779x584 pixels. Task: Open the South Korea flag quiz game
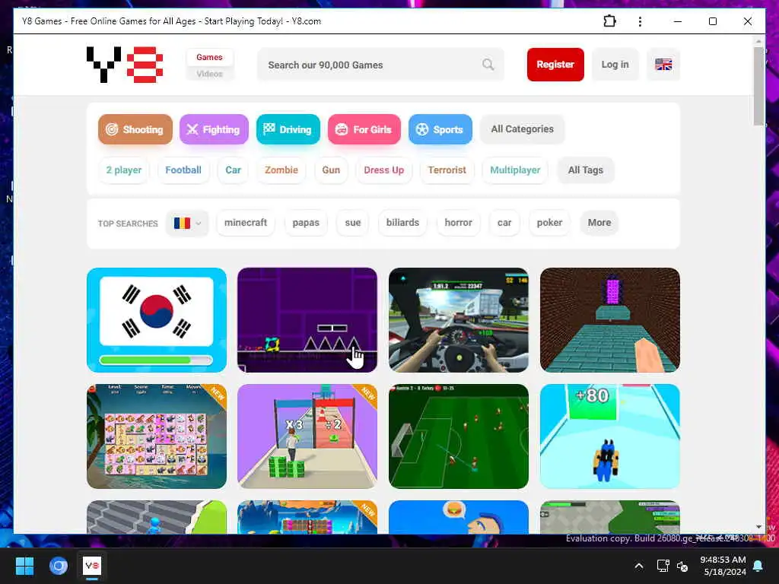click(x=157, y=320)
